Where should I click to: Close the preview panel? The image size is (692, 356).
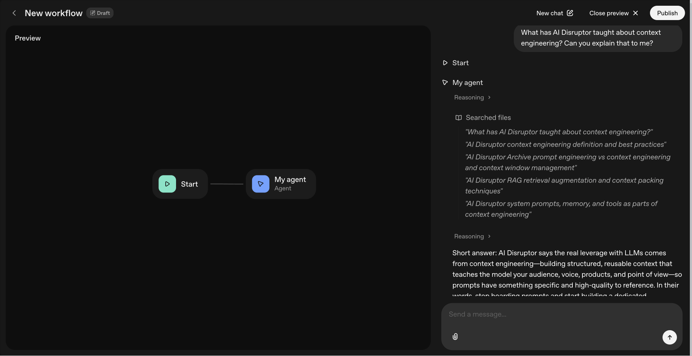point(614,13)
